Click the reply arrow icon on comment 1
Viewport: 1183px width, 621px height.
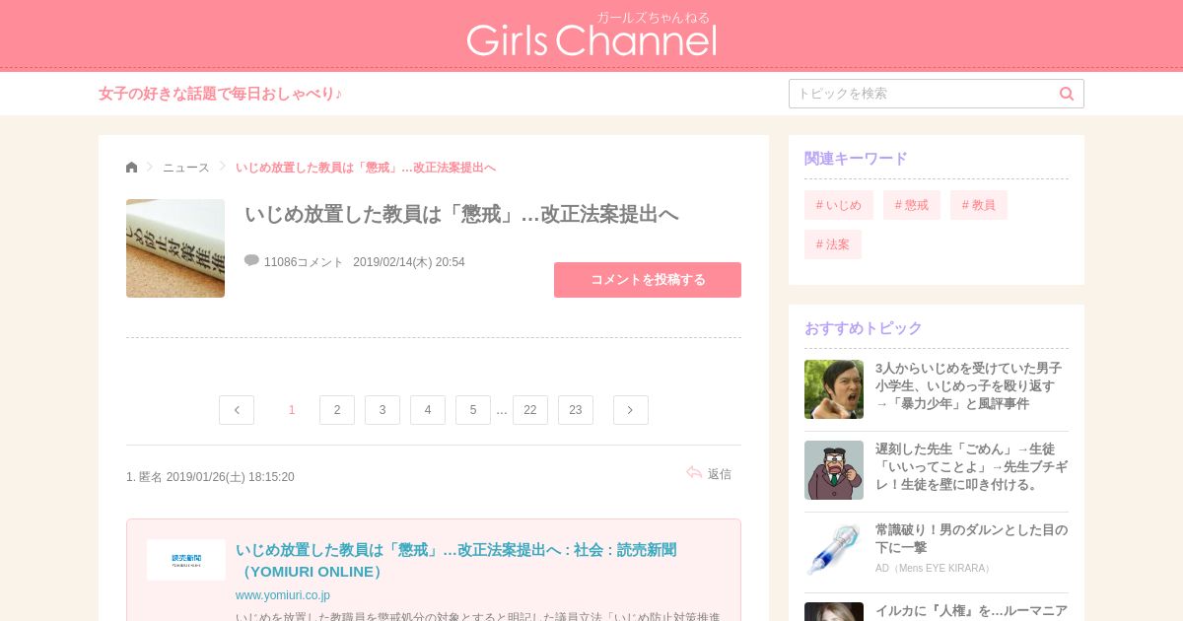[694, 473]
